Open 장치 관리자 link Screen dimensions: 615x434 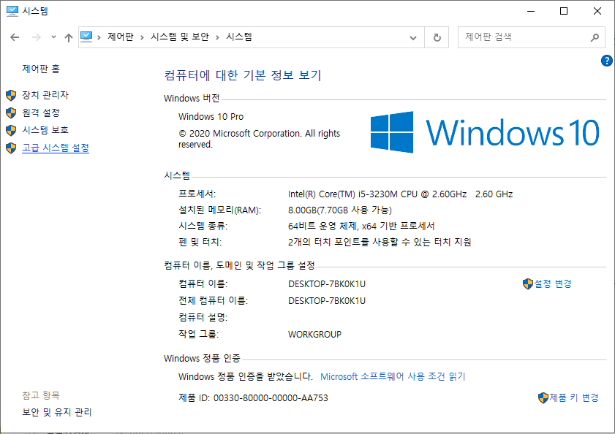(45, 95)
